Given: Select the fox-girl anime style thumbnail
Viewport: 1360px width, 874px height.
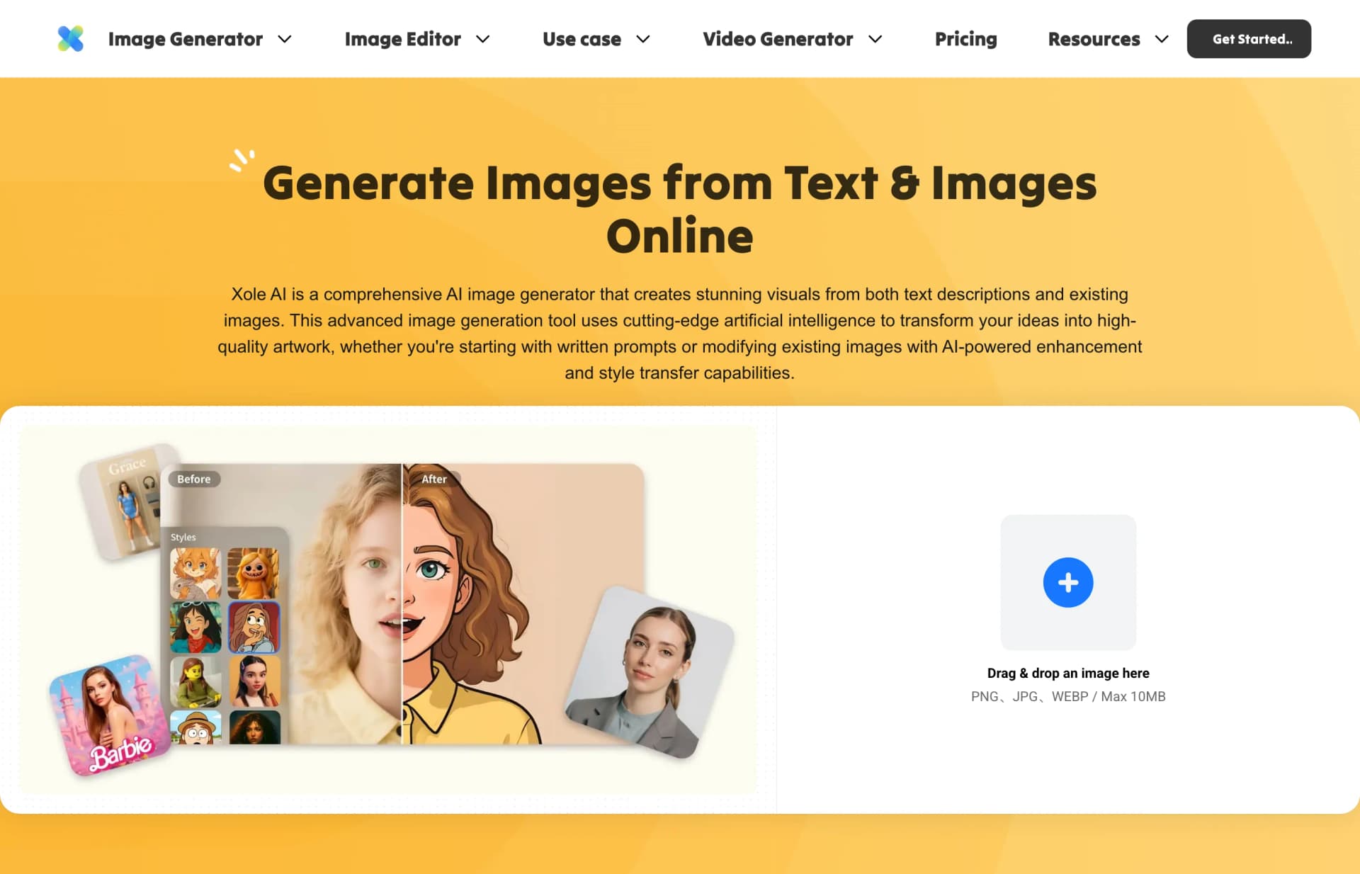Looking at the screenshot, I should 195,572.
